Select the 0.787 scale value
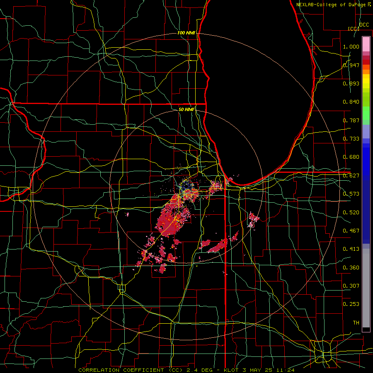This screenshot has height=373, width=373. pyautogui.click(x=351, y=120)
